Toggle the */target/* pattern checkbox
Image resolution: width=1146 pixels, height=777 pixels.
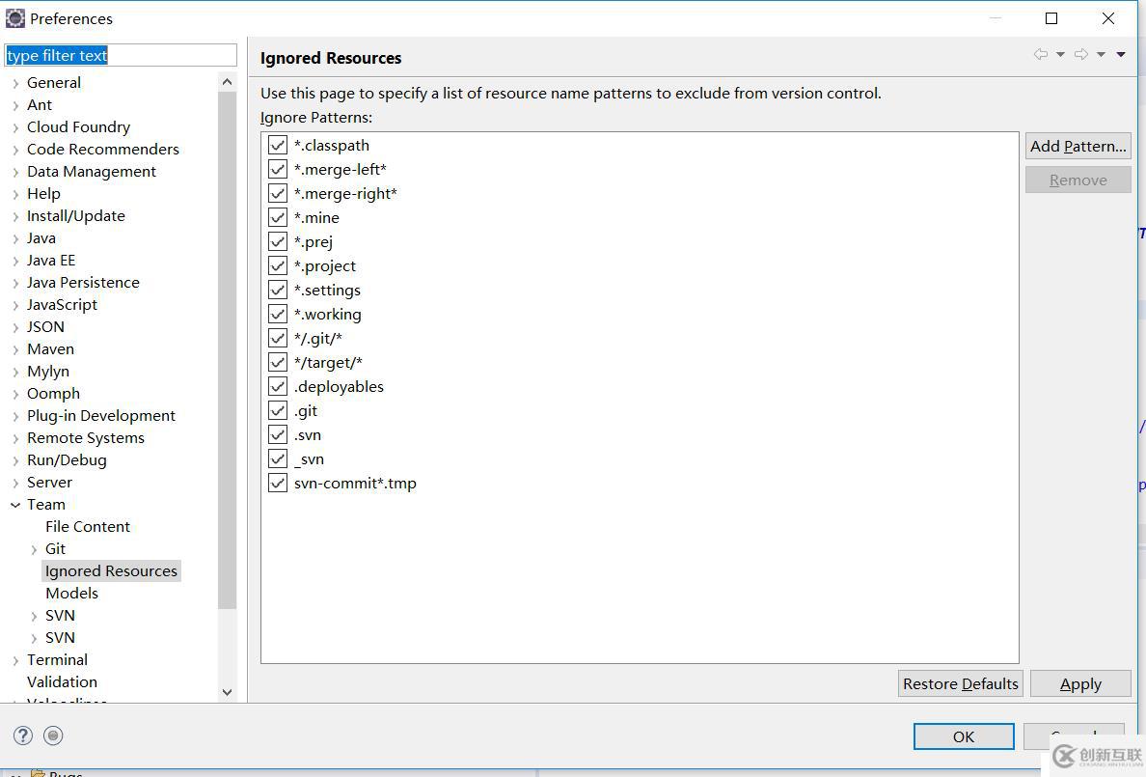pos(278,362)
